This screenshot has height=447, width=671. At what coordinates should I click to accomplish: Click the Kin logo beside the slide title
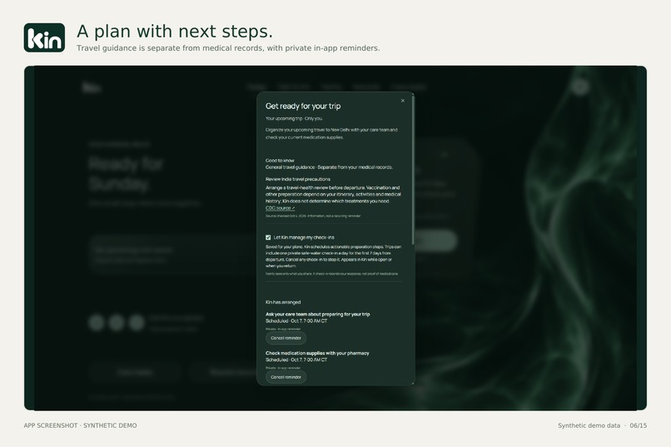click(44, 37)
